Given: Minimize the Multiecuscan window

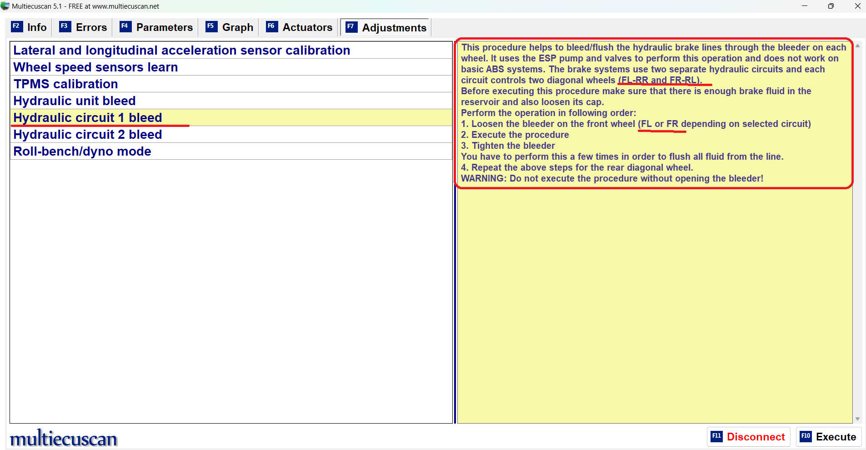Looking at the screenshot, I should (x=805, y=6).
